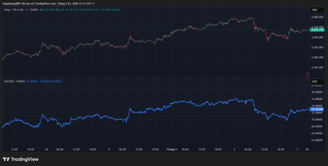The image size is (328, 166).
Task: Click the TradingView logo icon at bottom left
Action: (x=6, y=159)
